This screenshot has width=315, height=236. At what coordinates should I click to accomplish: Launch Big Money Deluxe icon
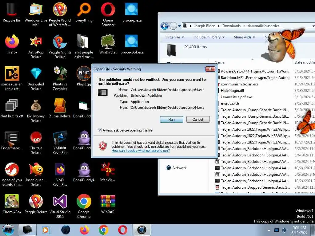pos(36,110)
